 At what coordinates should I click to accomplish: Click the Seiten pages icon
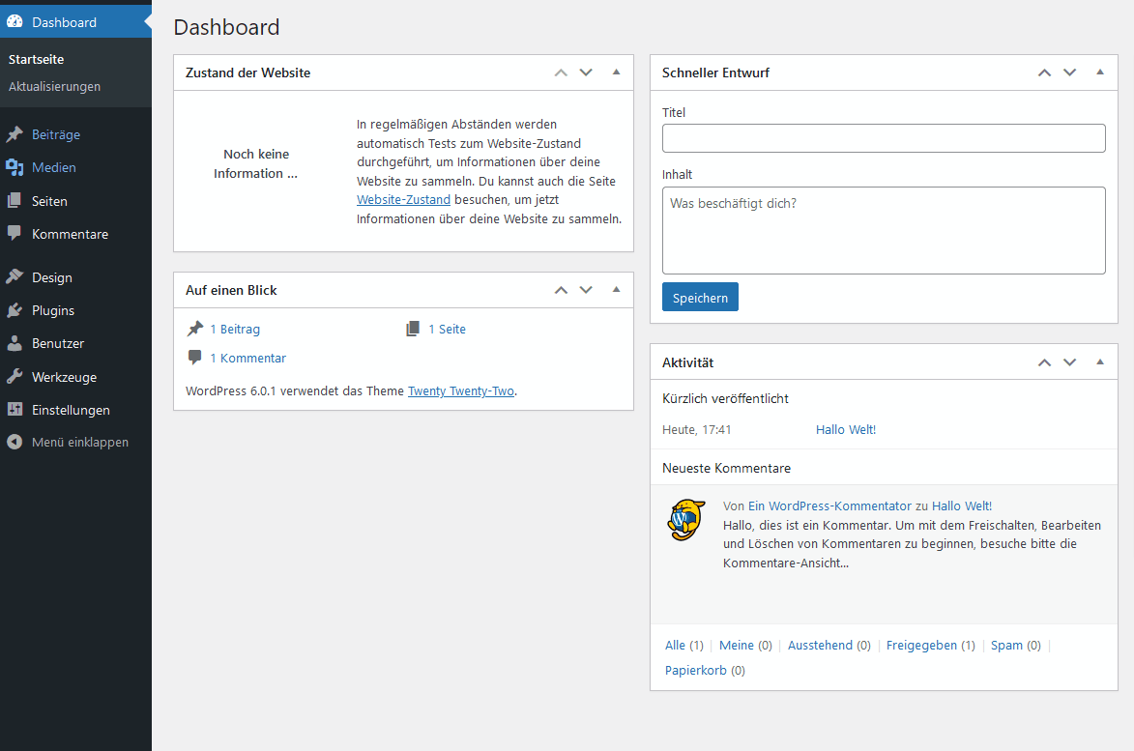click(15, 201)
